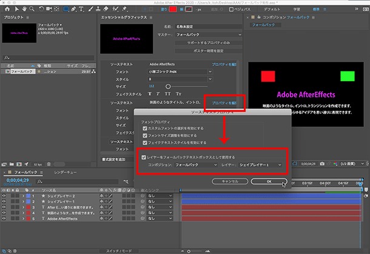370x254 pixels.
Task: Hide layer シェイプレイヤー 1 with eye icon
Action: point(4,201)
